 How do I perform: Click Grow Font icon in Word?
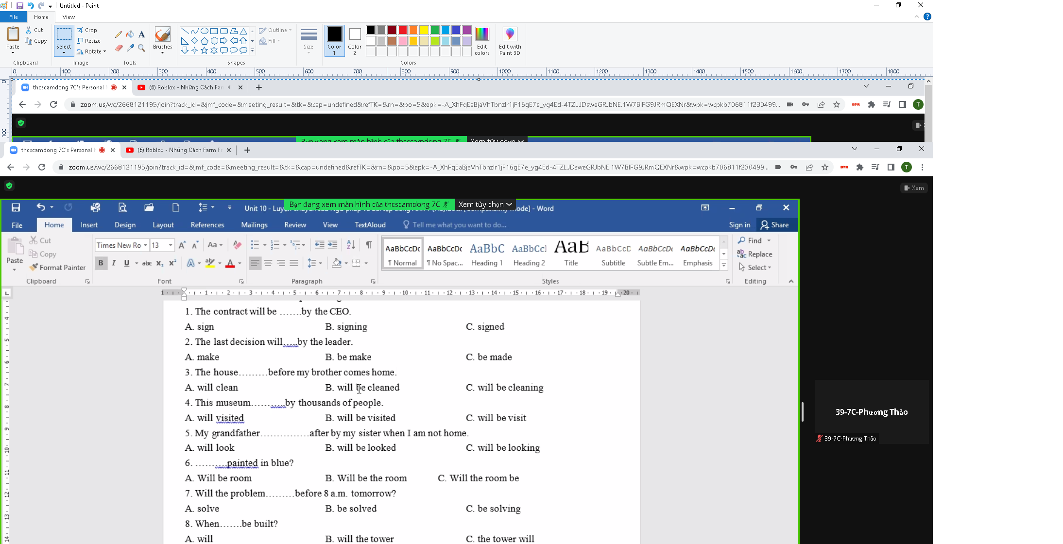pos(182,245)
